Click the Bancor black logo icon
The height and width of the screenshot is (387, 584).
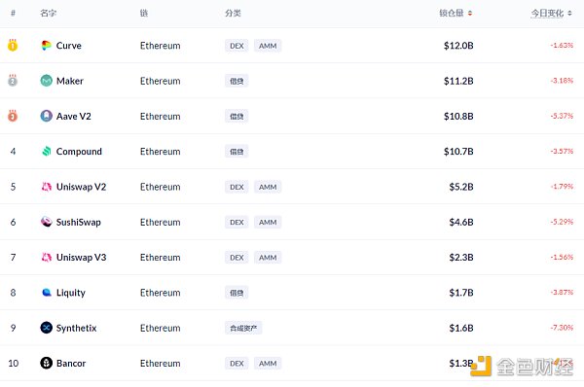[x=46, y=363]
